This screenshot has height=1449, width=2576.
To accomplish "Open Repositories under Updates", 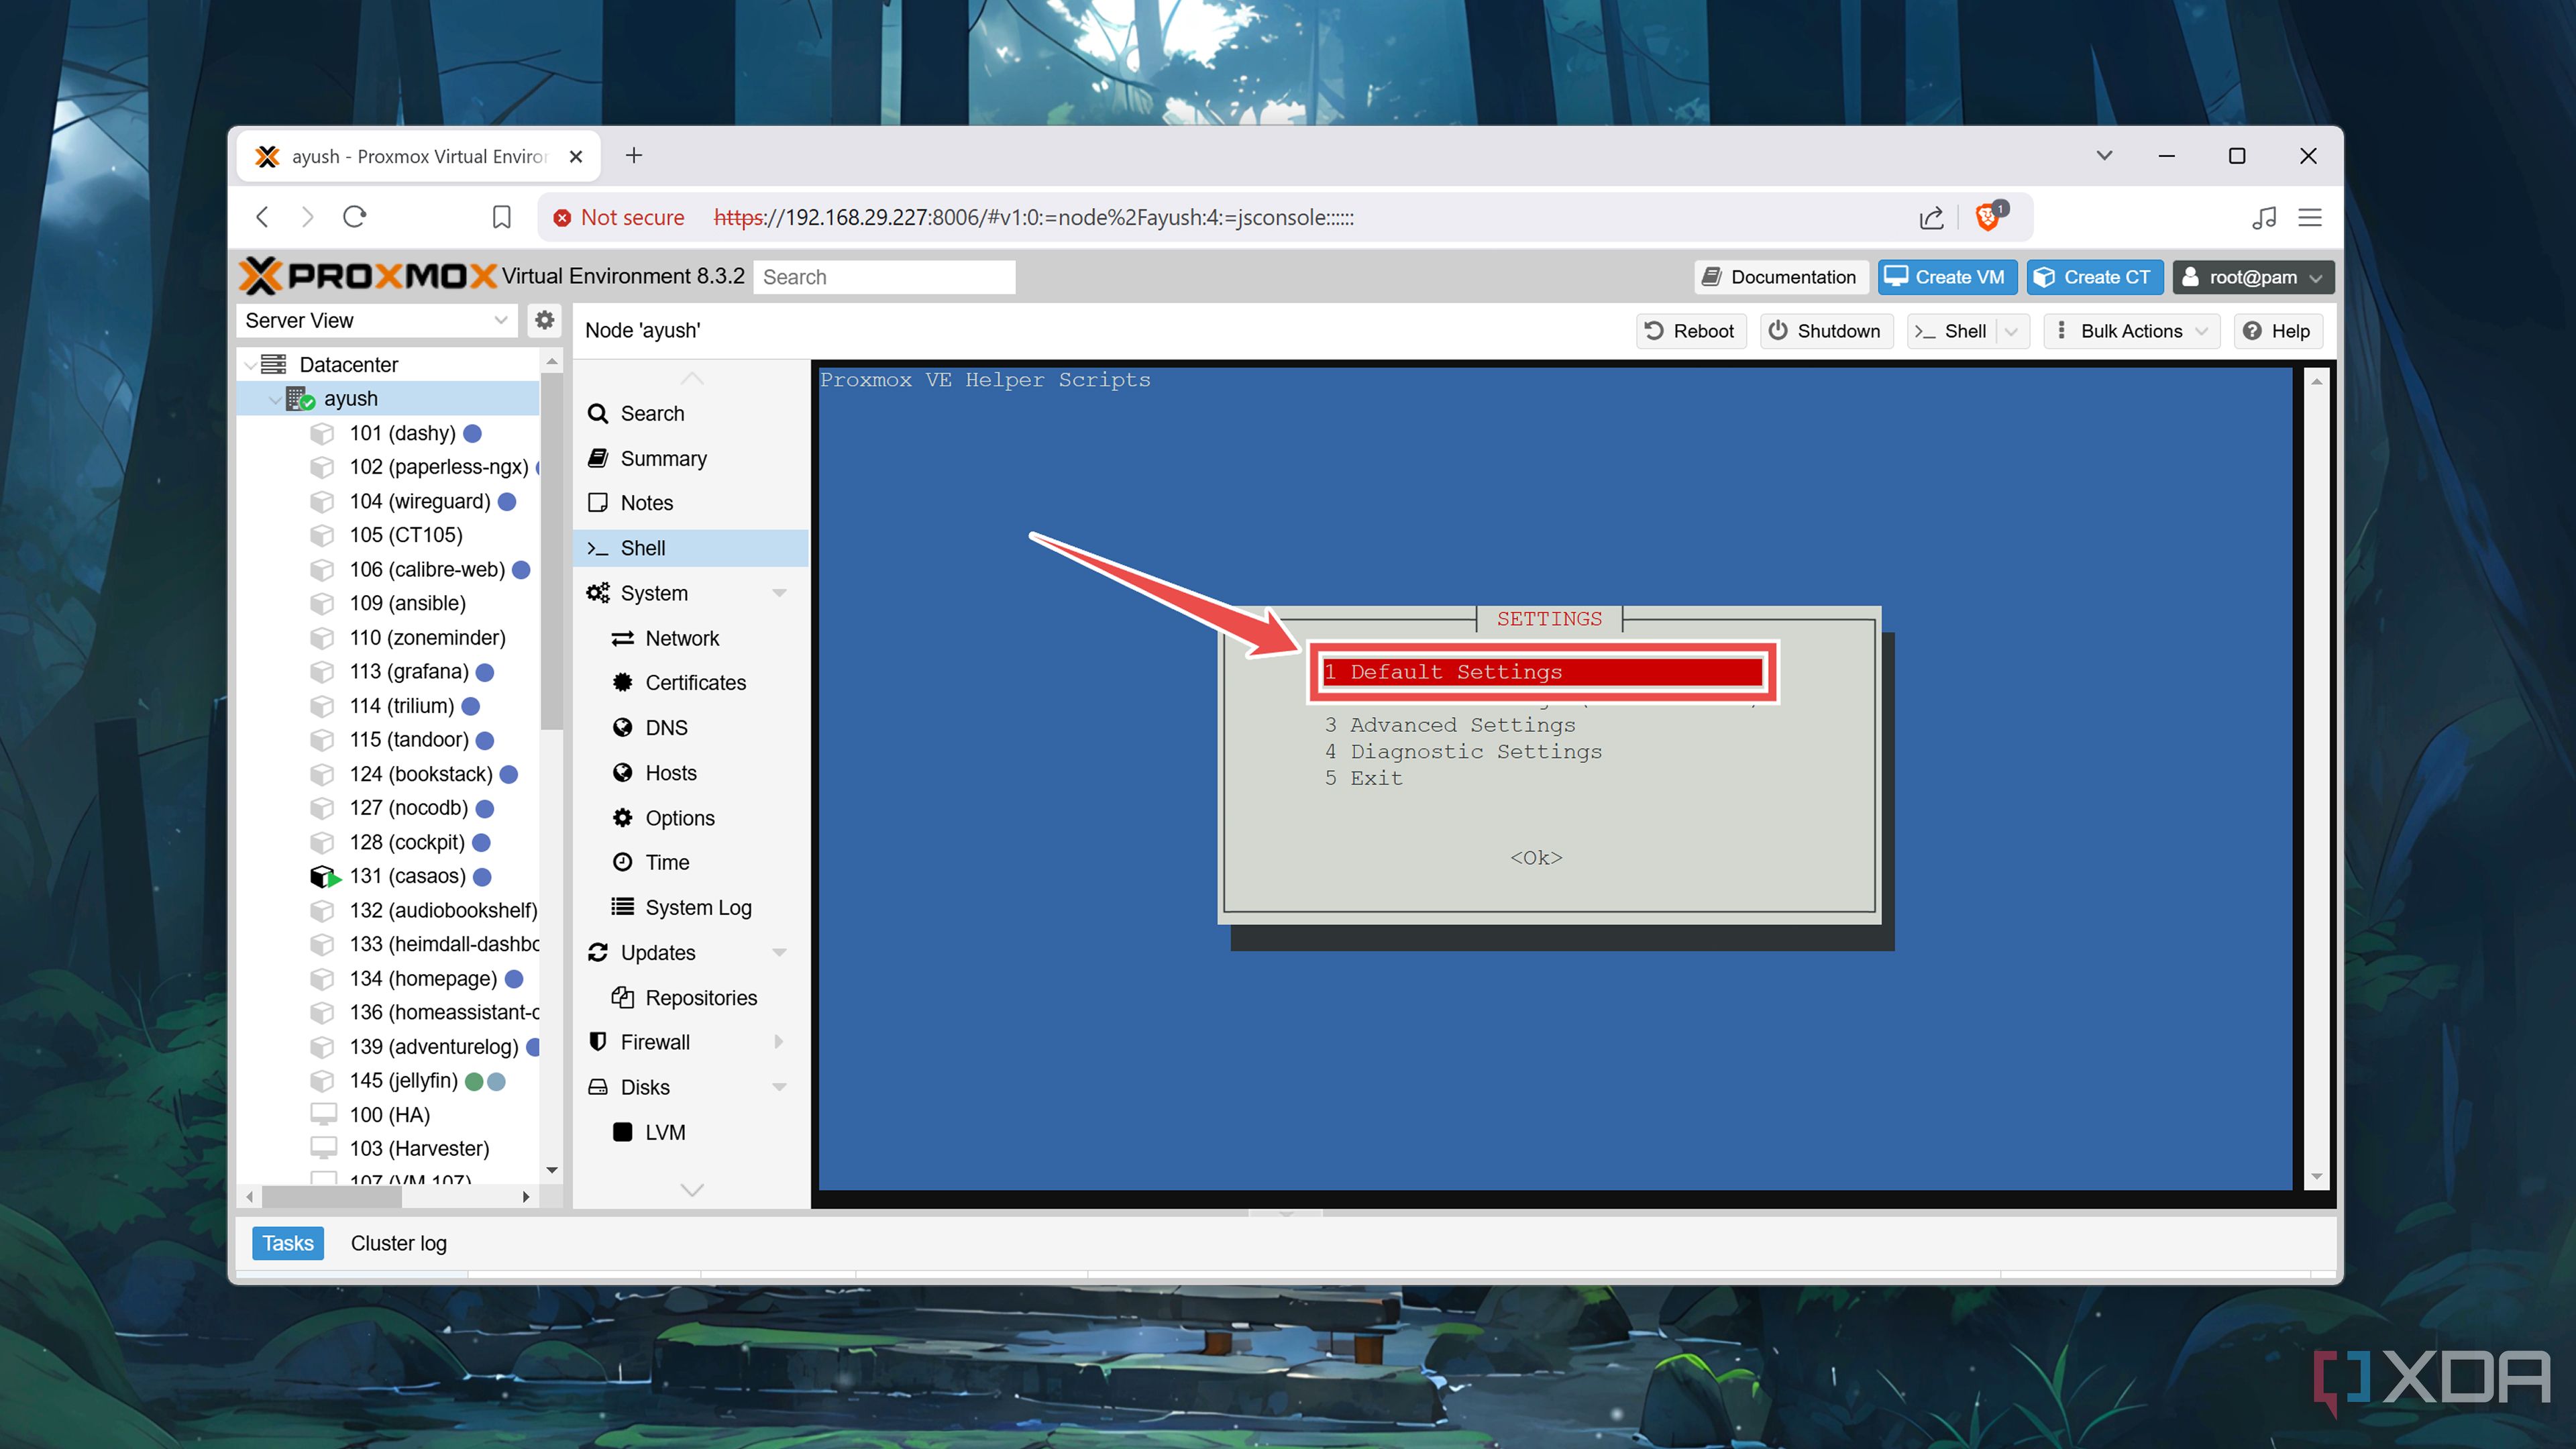I will 702,997.
